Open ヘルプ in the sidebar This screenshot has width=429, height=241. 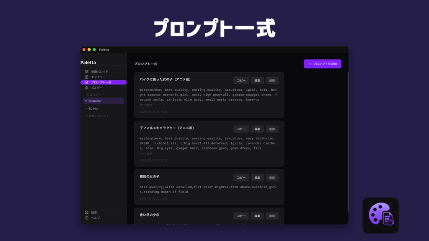click(x=104, y=218)
